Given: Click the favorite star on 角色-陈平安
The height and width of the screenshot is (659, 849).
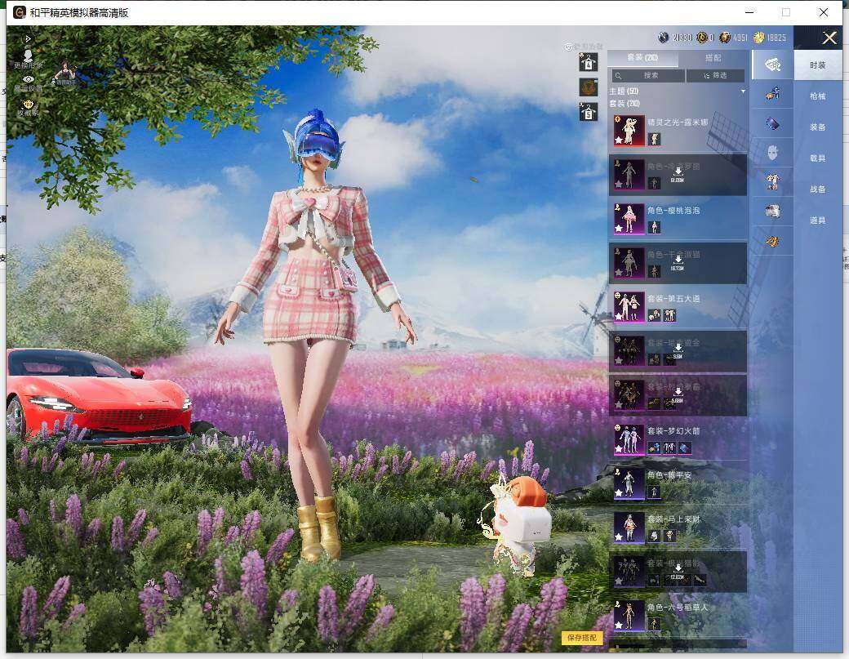Looking at the screenshot, I should (x=618, y=494).
